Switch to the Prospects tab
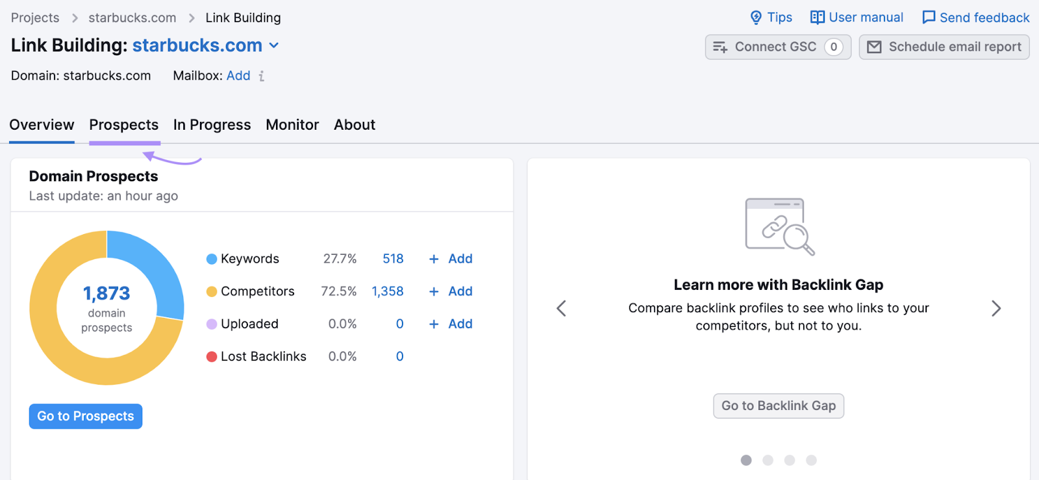Image resolution: width=1039 pixels, height=480 pixels. 124,125
